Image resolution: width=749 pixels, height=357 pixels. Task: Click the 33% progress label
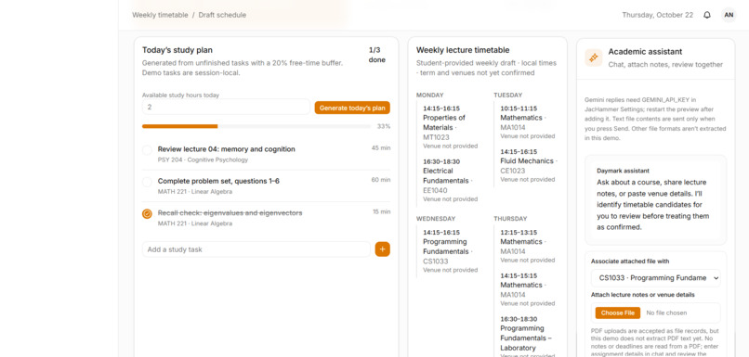click(384, 126)
